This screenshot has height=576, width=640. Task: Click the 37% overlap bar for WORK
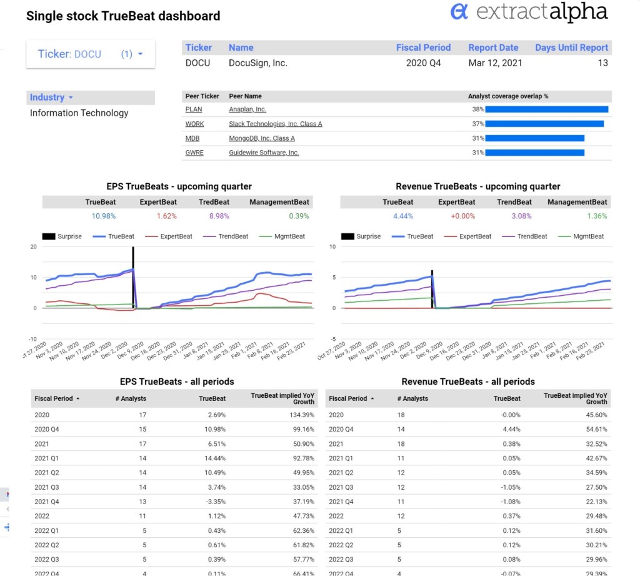tap(544, 124)
